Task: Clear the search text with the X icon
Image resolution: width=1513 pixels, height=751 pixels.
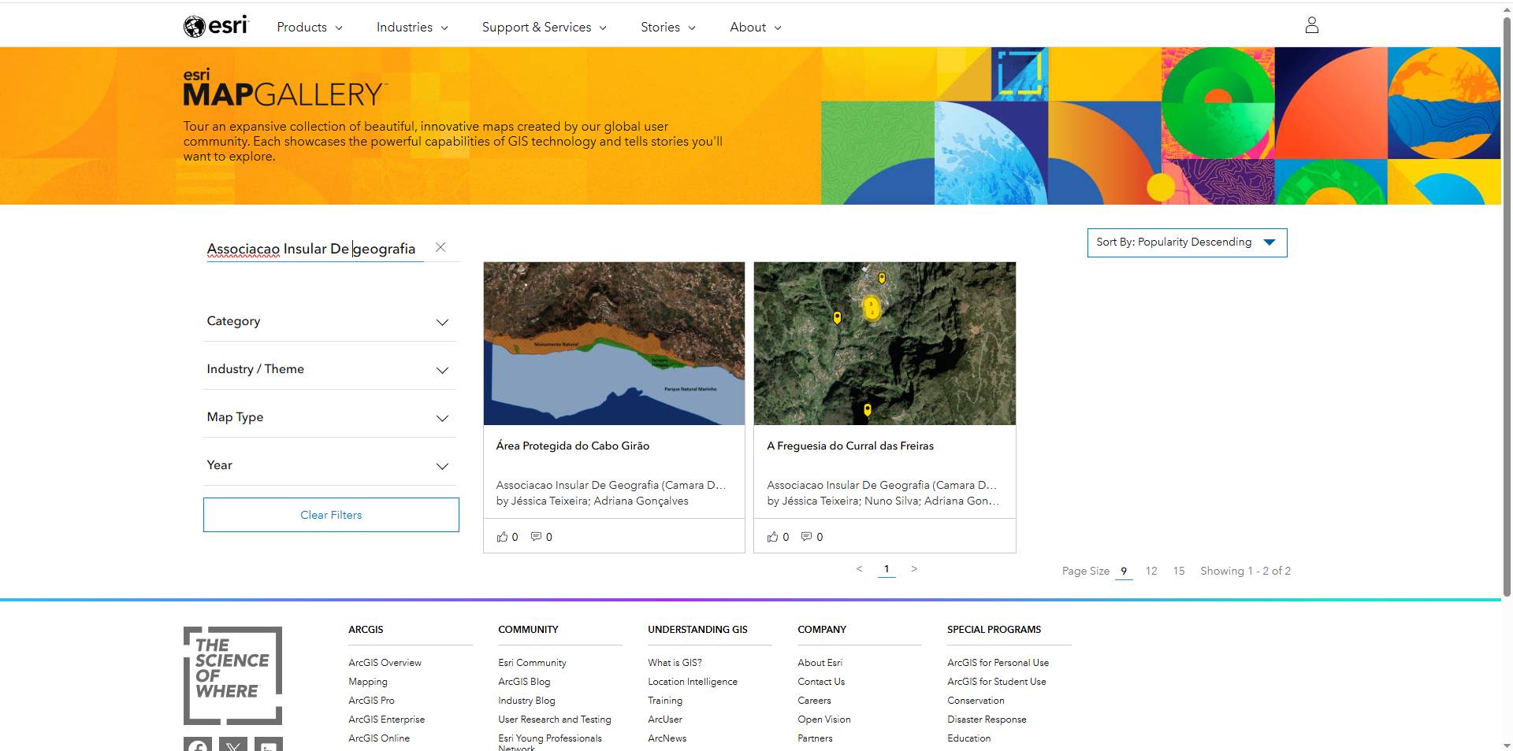Action: pos(441,247)
